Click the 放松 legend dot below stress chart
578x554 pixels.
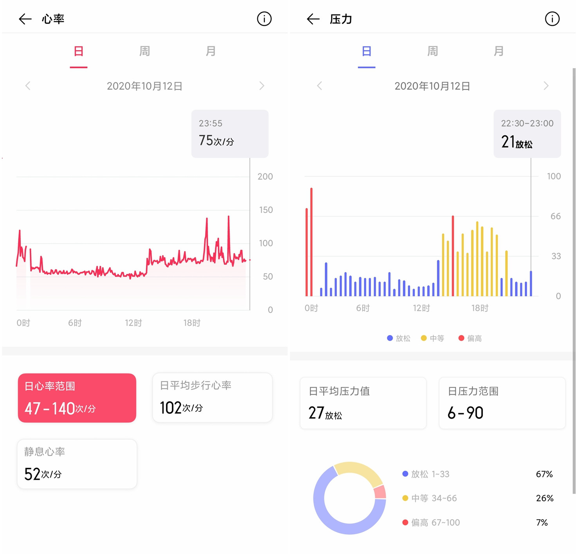tap(390, 337)
